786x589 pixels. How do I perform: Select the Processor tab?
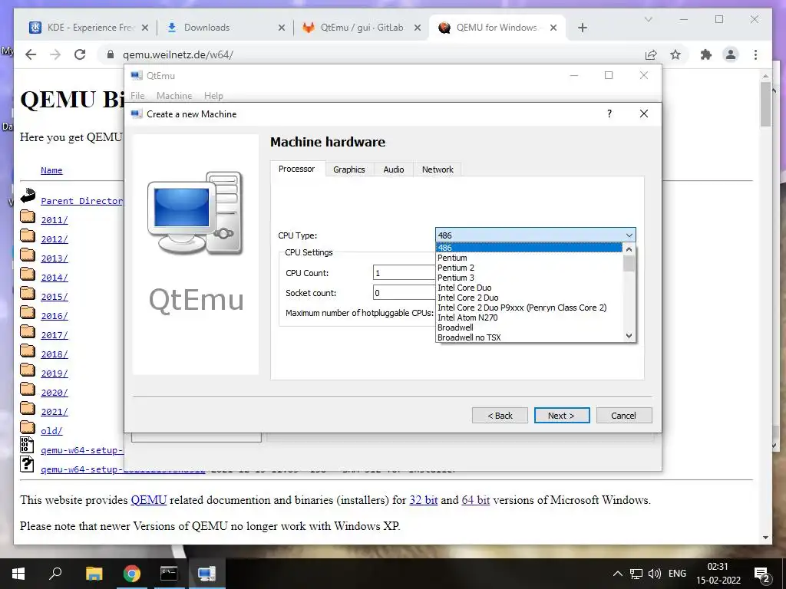(x=297, y=169)
